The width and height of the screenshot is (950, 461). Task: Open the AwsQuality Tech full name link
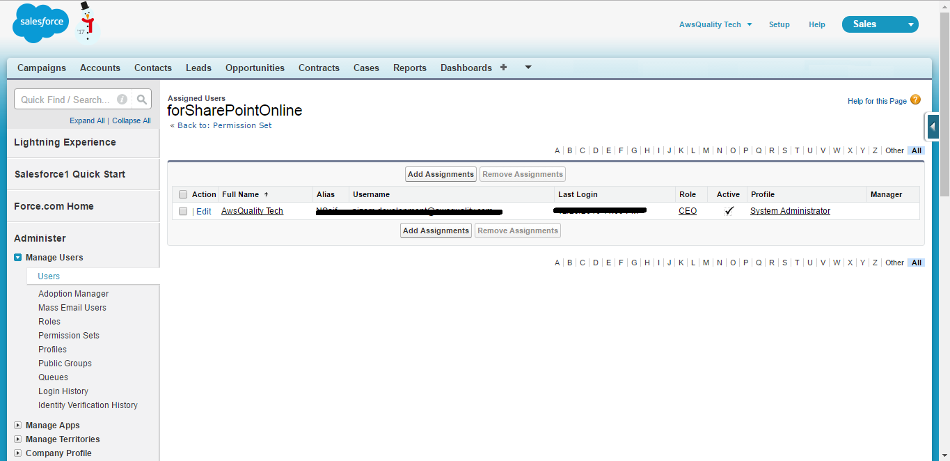click(x=252, y=211)
